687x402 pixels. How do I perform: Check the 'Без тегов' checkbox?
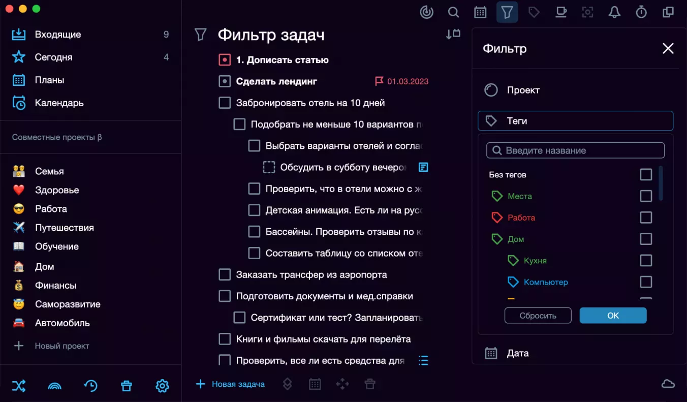pyautogui.click(x=646, y=174)
